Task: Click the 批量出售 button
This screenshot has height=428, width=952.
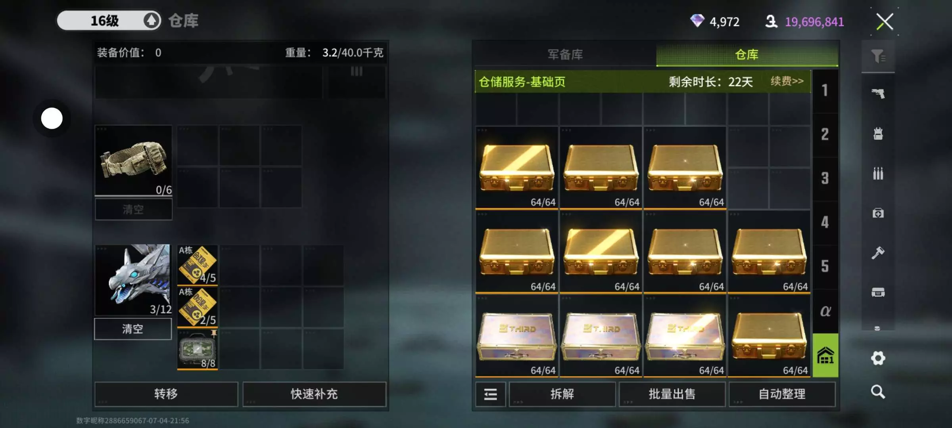Action: coord(672,394)
